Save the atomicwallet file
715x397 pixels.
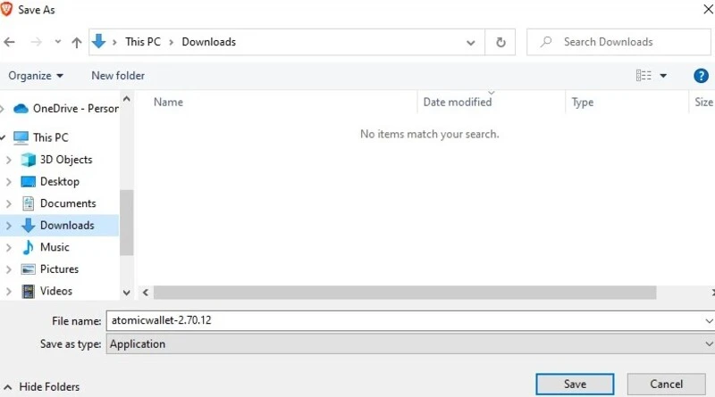575,385
